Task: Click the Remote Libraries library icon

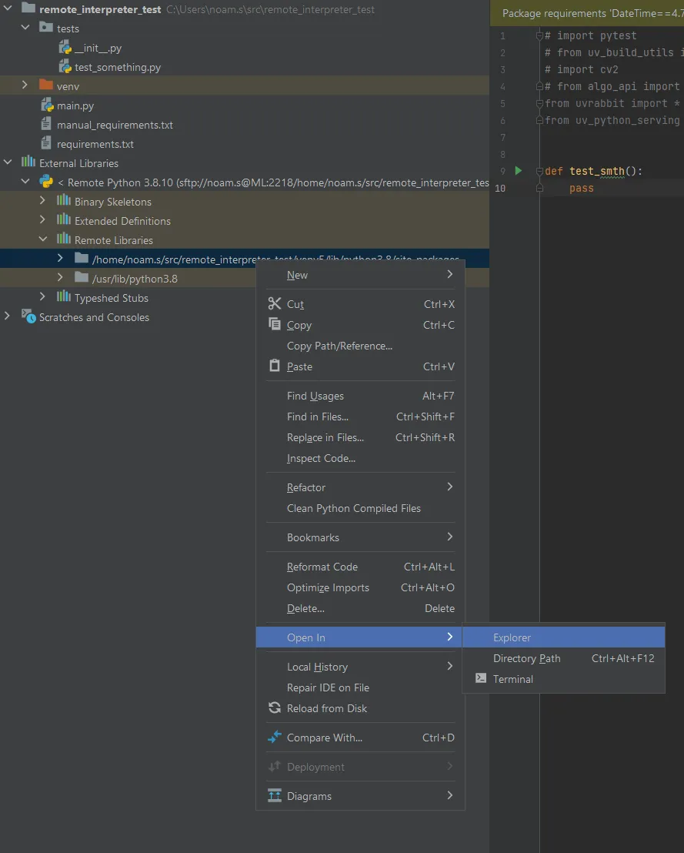Action: pos(64,239)
